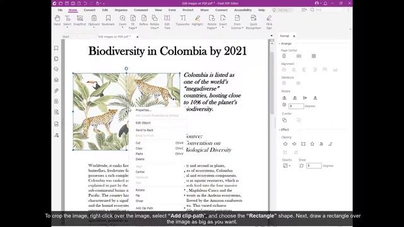The width and height of the screenshot is (404, 227).
Task: Select the Hand tool
Action: point(57,20)
